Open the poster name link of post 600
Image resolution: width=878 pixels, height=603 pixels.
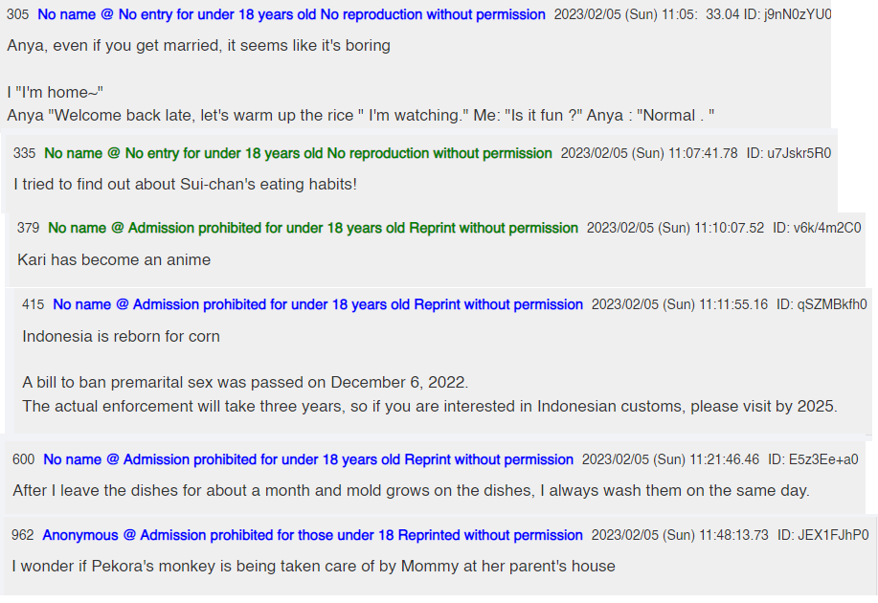[308, 459]
